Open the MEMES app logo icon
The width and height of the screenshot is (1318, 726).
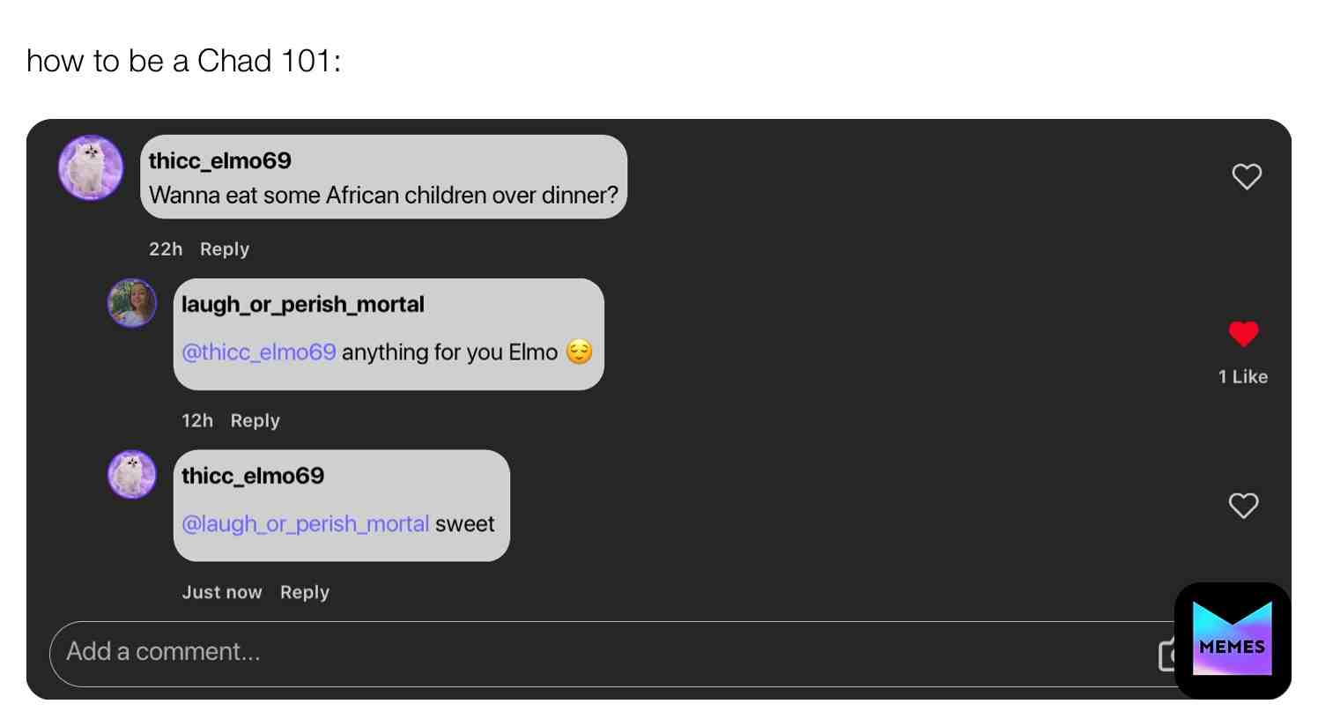[1232, 641]
